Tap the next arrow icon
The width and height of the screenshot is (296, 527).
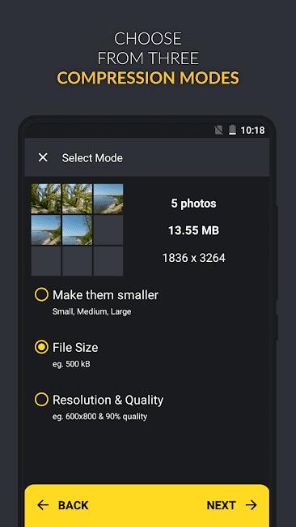(x=251, y=505)
